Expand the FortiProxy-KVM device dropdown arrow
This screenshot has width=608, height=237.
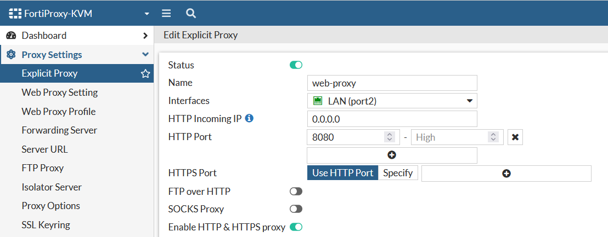point(147,14)
